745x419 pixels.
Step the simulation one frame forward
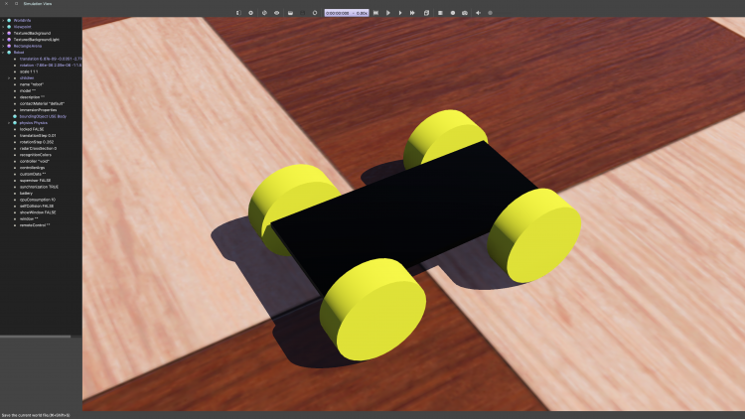point(387,13)
